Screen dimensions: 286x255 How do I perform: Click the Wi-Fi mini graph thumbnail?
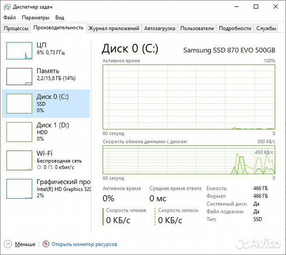click(x=19, y=161)
